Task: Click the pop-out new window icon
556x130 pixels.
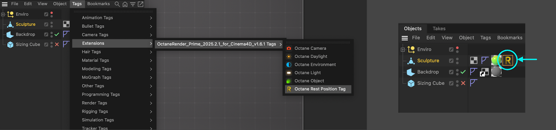Action: [140, 4]
